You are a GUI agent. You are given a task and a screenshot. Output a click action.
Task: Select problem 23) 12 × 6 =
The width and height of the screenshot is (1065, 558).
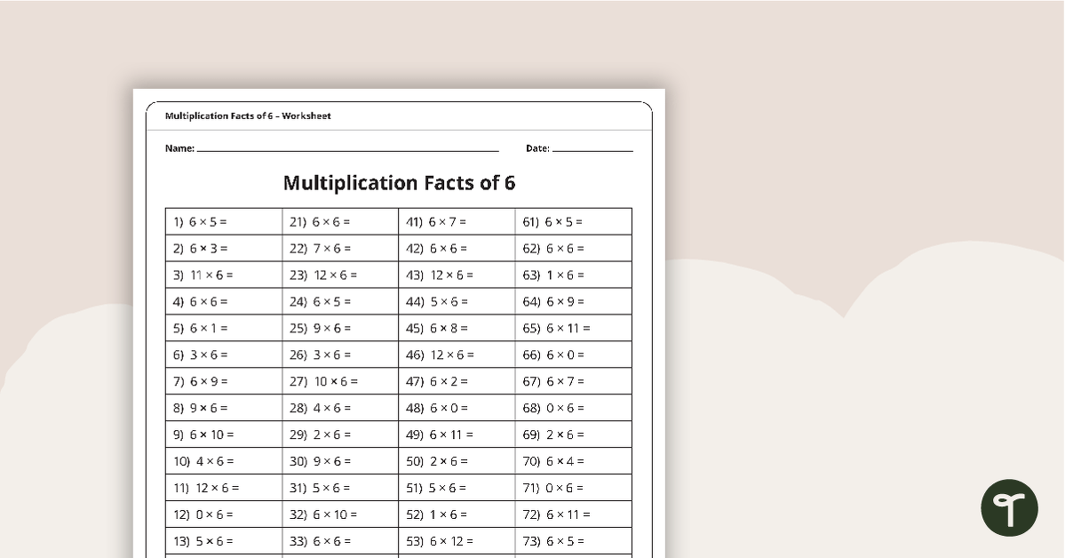click(323, 275)
